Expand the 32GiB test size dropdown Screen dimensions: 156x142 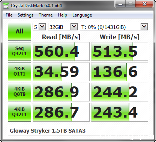coord(63,27)
